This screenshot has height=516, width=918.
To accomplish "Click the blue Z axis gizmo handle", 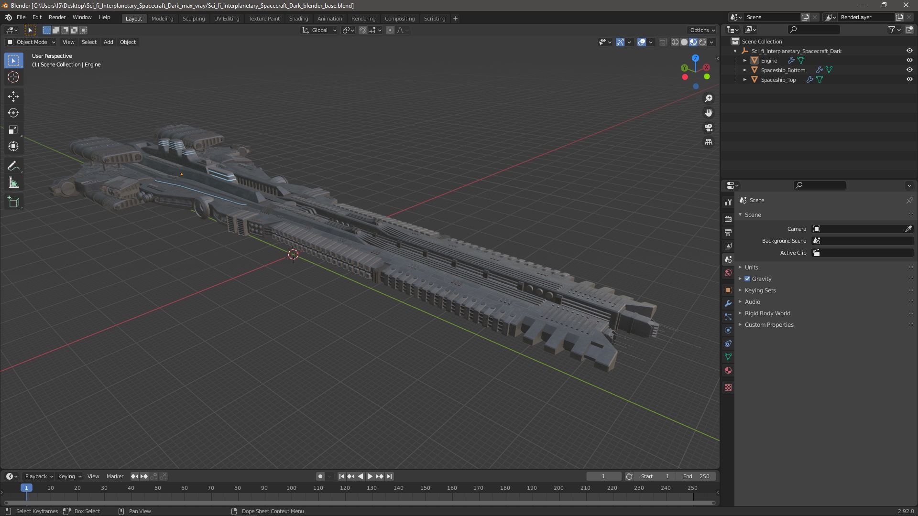I will (x=695, y=58).
